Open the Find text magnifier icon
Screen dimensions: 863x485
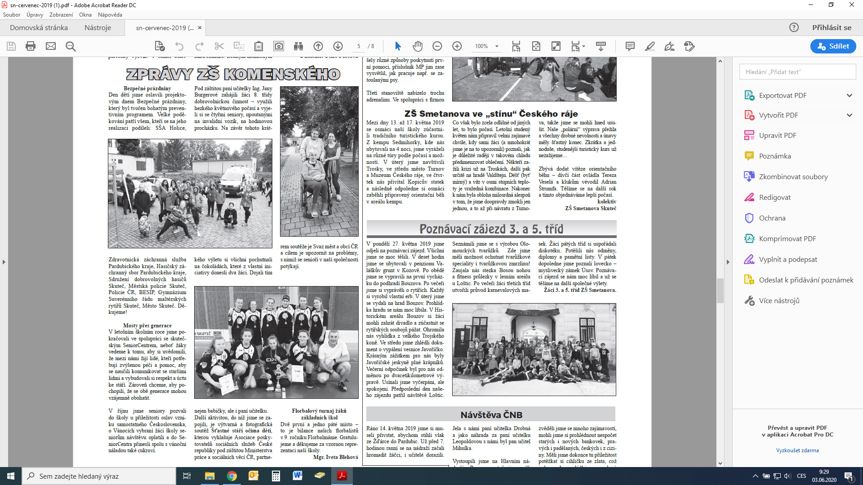tap(71, 46)
